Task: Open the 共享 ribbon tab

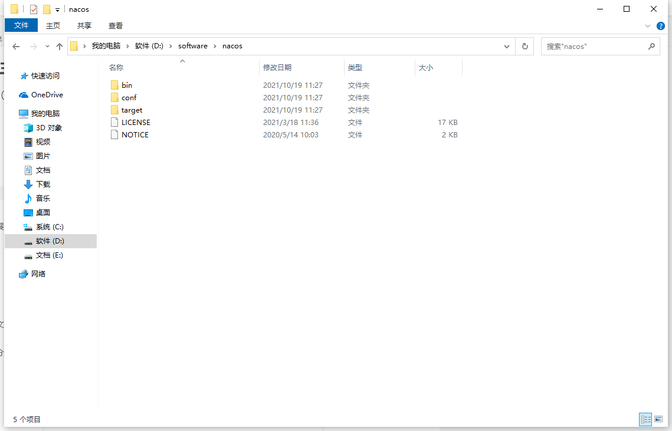Action: click(x=84, y=26)
